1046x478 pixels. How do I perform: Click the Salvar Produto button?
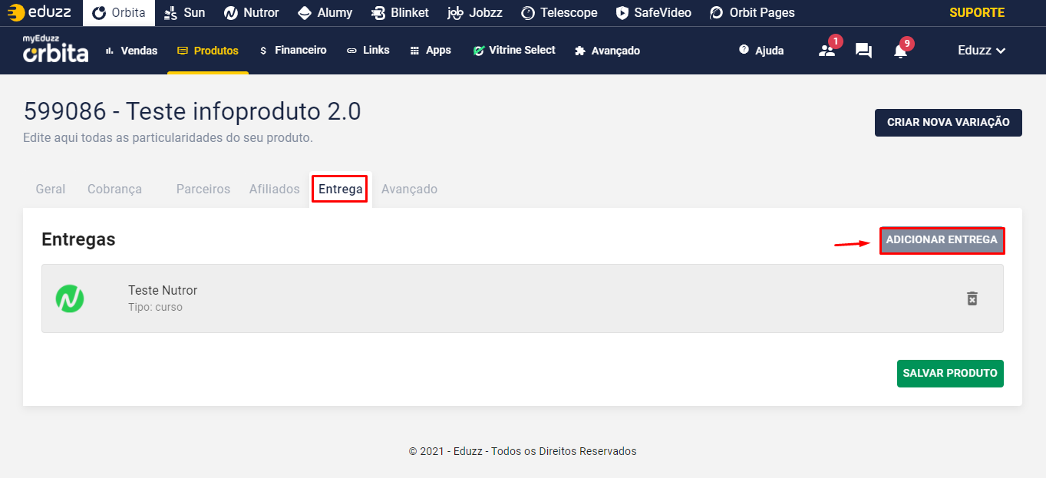pos(950,374)
